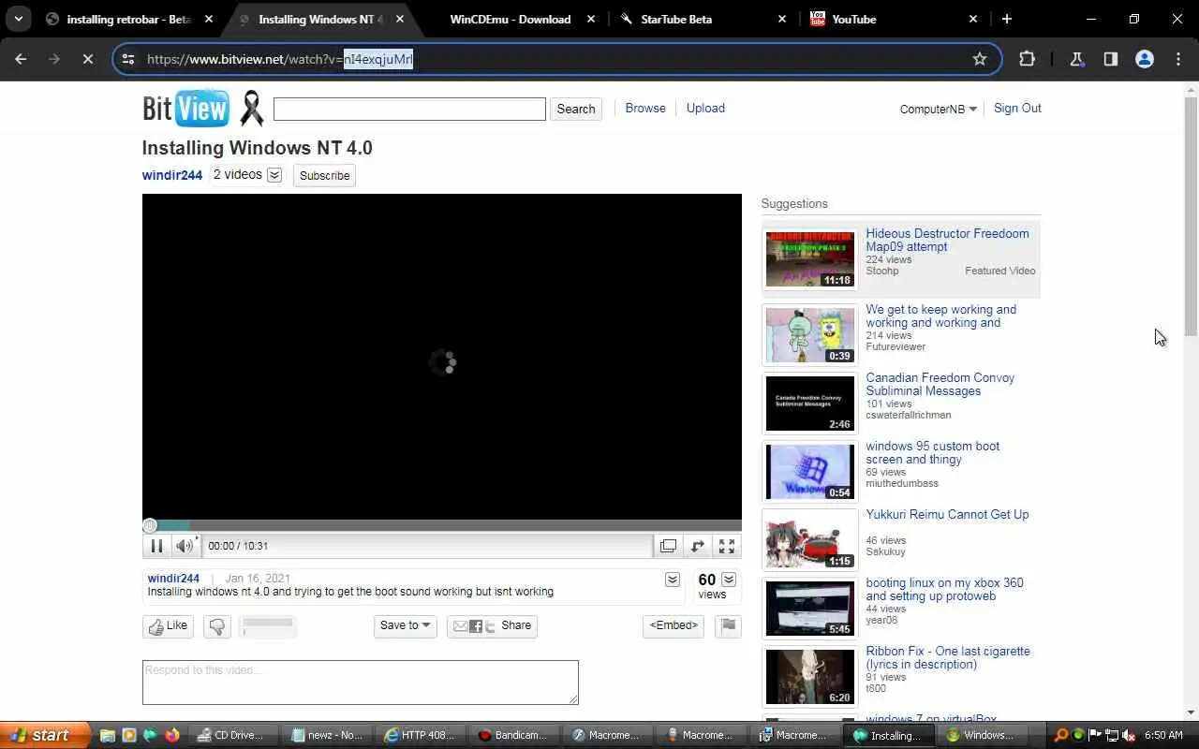Open Chrome extensions puzzle icon
Image resolution: width=1199 pixels, height=749 pixels.
pos(1027,59)
